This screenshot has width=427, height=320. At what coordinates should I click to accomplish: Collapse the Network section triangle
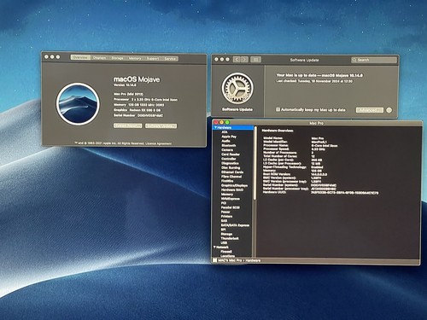214,247
